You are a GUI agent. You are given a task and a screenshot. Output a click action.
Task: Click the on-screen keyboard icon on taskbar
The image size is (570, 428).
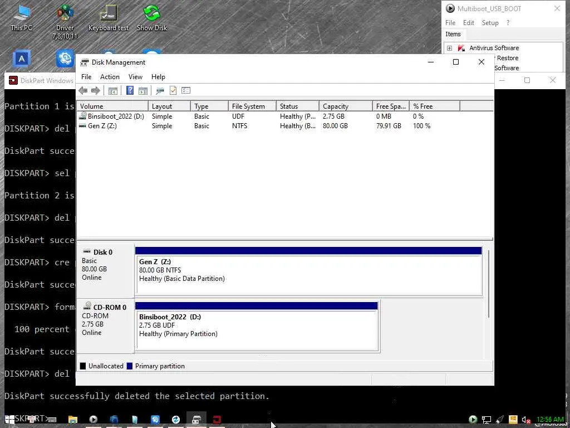click(x=52, y=420)
